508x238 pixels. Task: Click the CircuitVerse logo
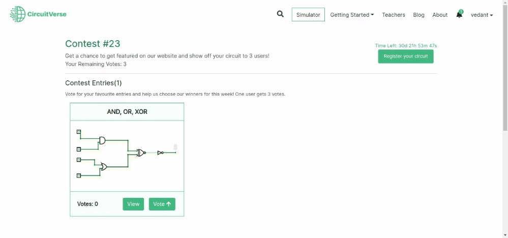pos(38,14)
